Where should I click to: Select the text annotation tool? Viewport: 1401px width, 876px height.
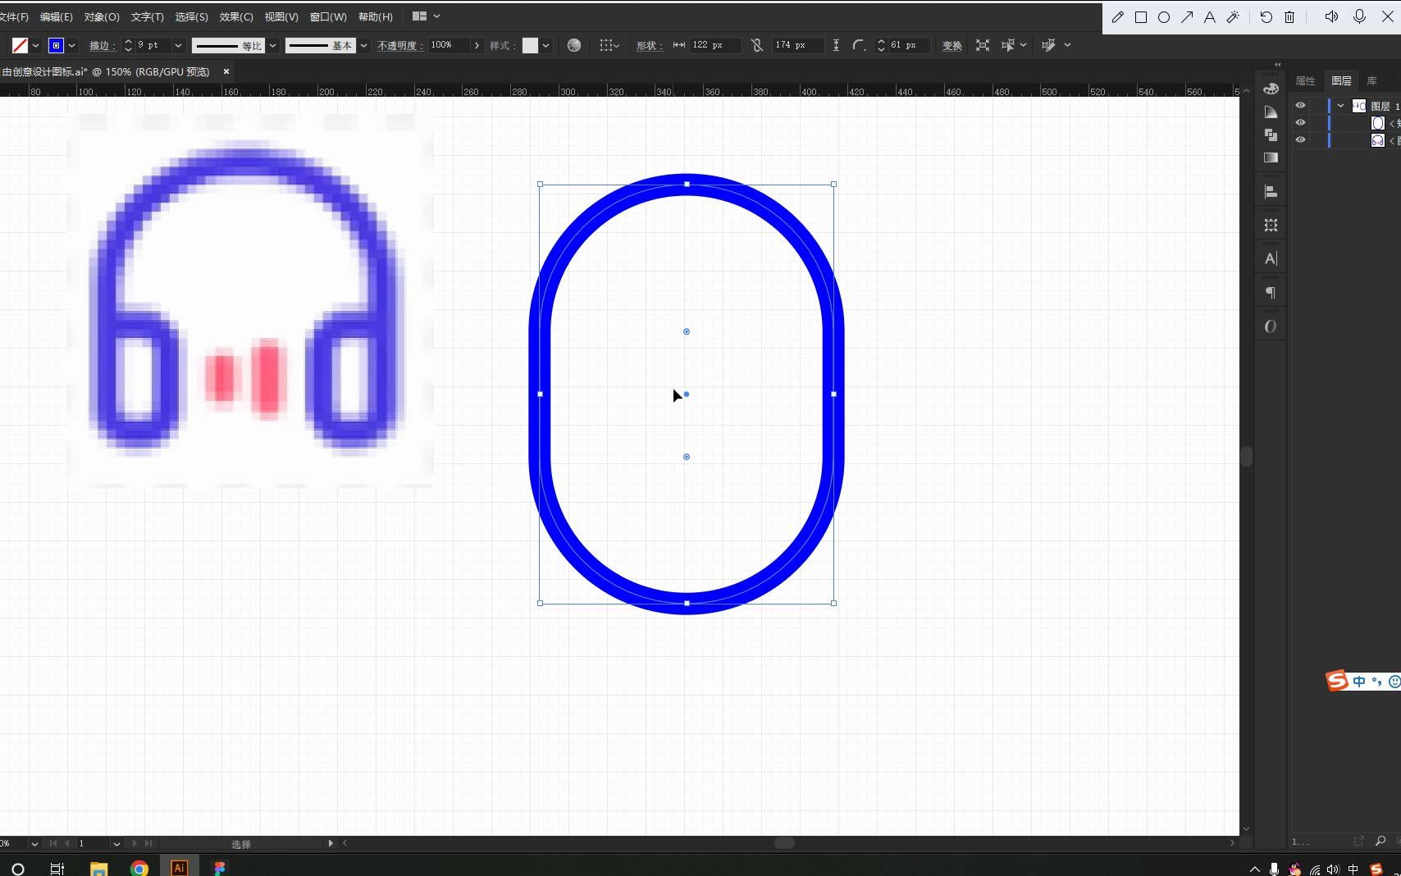click(1210, 17)
